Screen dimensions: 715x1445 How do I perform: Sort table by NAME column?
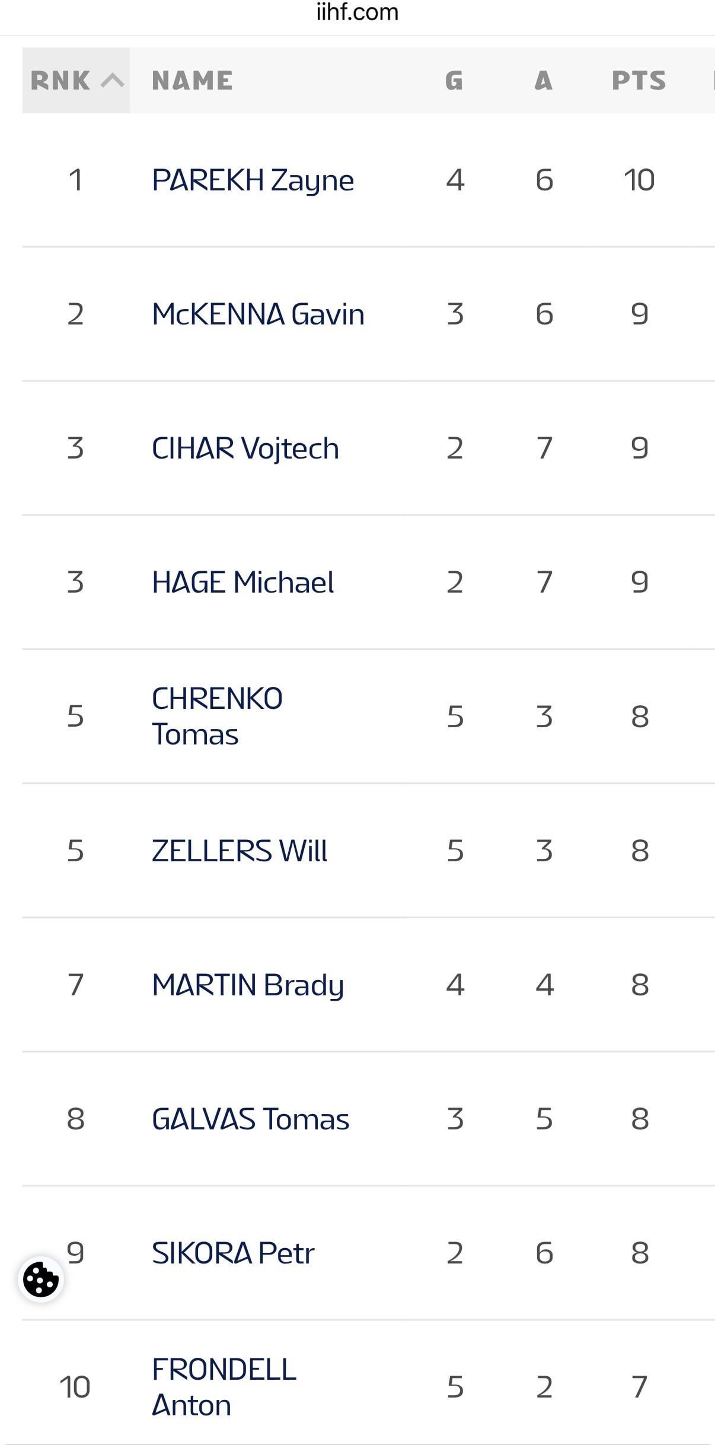(192, 80)
